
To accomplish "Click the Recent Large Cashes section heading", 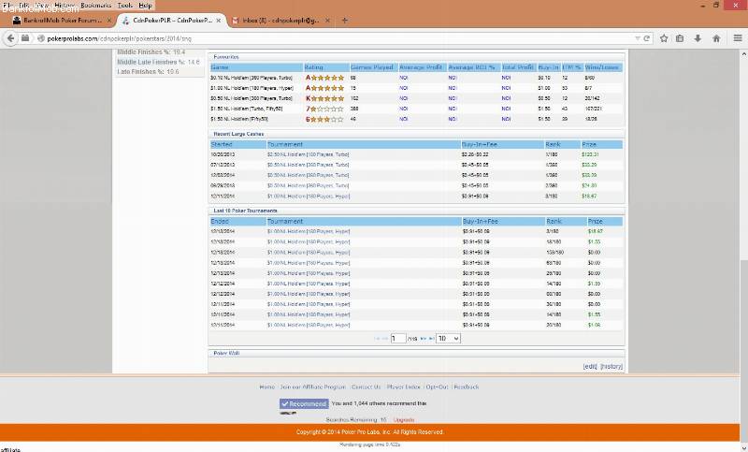I will tap(238, 134).
